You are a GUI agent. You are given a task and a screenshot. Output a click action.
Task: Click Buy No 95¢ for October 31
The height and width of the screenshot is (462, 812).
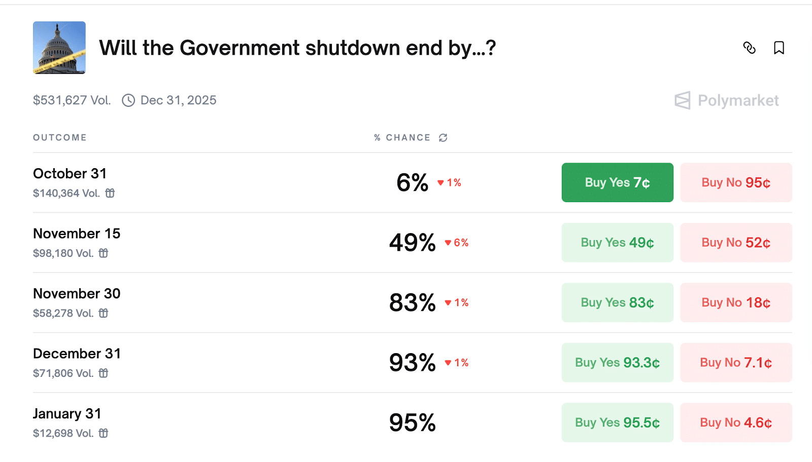point(736,182)
